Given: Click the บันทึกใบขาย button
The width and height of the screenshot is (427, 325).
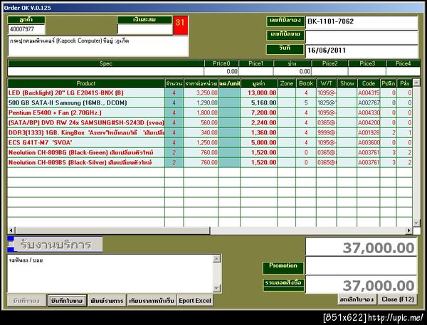Looking at the screenshot, I should coord(67,301).
